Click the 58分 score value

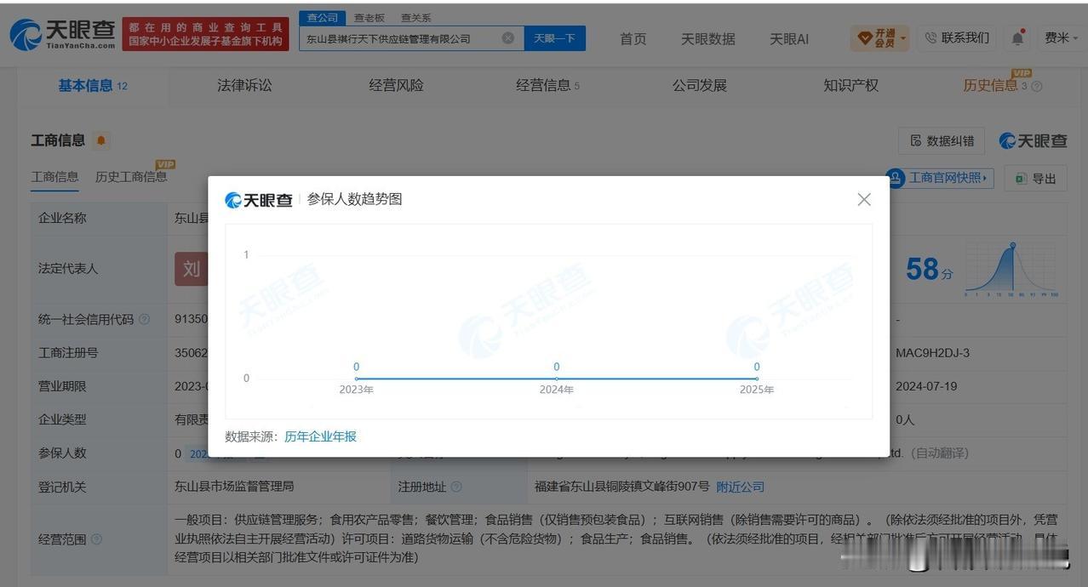(929, 270)
